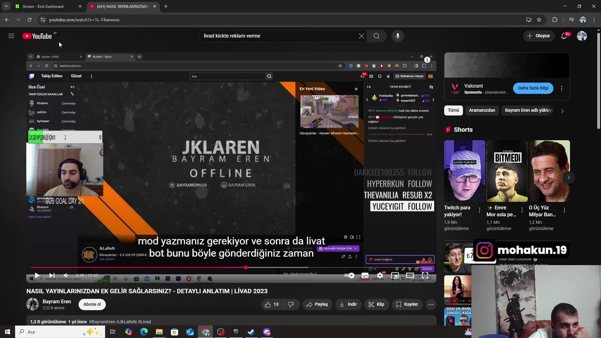Open player settings gear
This screenshot has height=338, width=601.
380,276
